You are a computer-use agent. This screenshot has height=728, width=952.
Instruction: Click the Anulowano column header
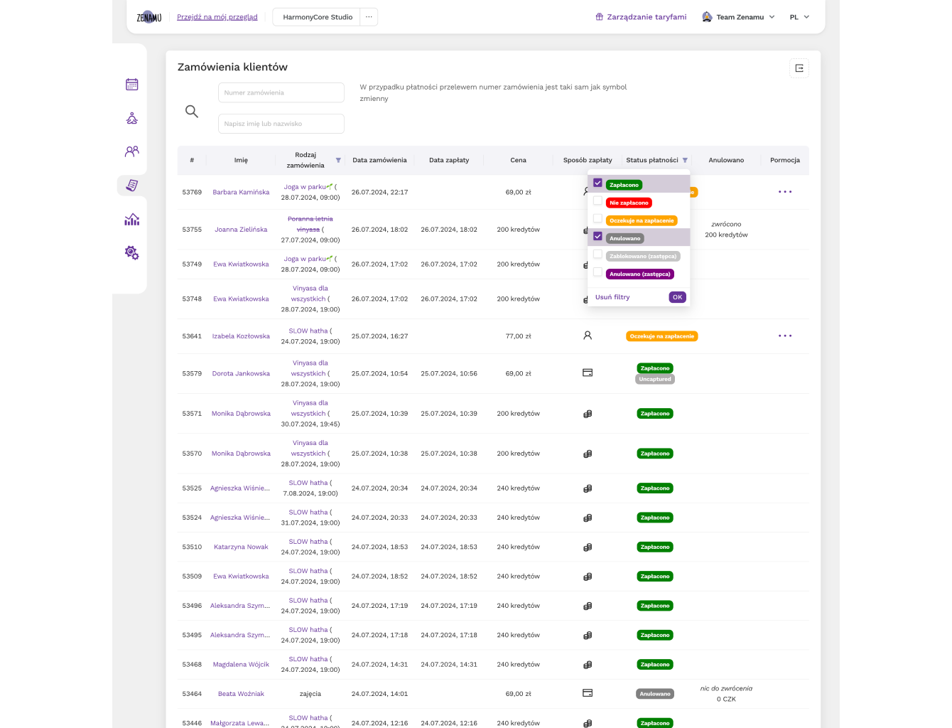coord(726,161)
